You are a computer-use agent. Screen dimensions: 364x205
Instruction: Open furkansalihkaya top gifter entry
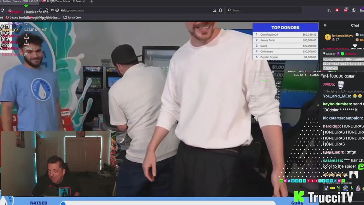[339, 37]
